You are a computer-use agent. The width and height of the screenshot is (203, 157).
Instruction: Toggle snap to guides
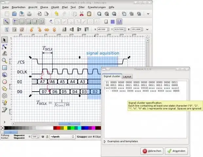pos(120,22)
